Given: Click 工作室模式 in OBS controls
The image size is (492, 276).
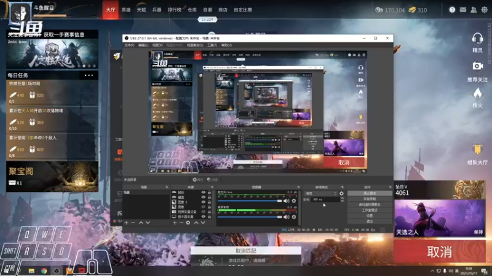Looking at the screenshot, I should (370, 210).
